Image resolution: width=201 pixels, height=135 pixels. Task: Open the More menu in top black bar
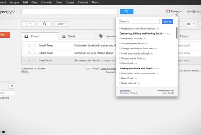(95, 3)
